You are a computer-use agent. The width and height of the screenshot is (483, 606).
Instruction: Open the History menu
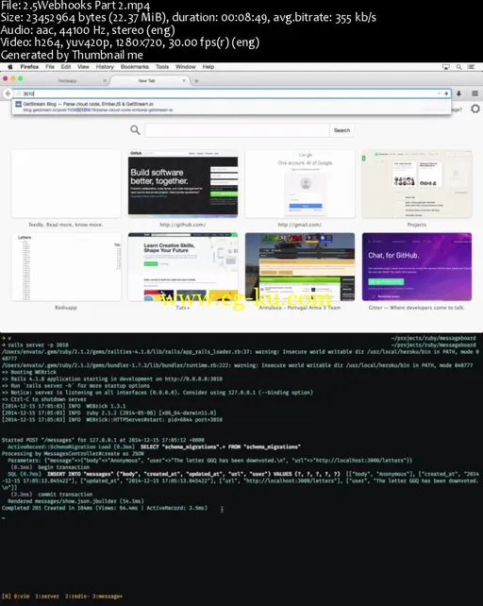pyautogui.click(x=105, y=67)
